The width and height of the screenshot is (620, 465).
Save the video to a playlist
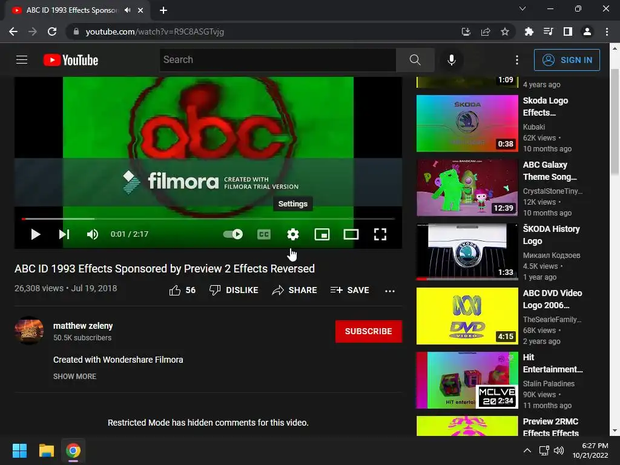point(350,290)
